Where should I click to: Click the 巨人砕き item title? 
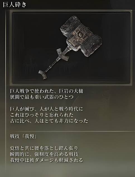tap(15, 5)
